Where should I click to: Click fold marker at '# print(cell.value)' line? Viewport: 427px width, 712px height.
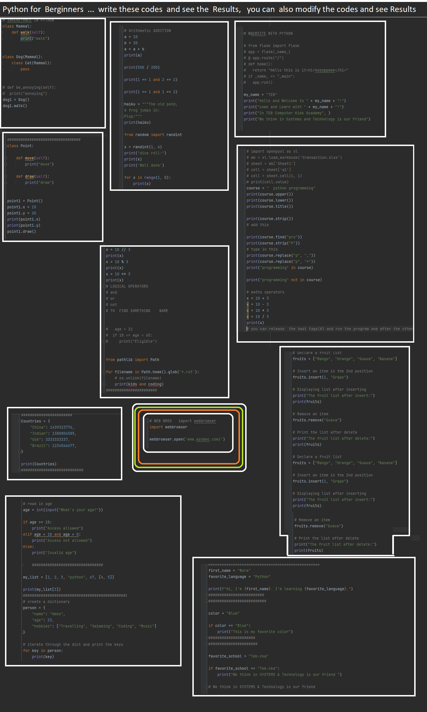pos(245,182)
